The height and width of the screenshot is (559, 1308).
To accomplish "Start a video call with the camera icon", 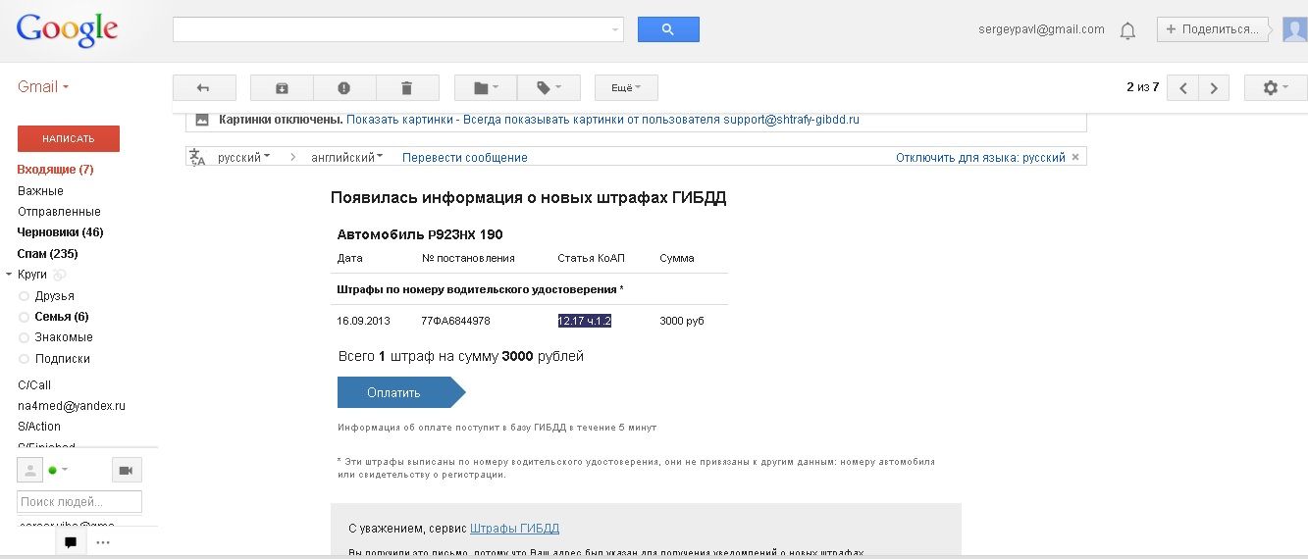I will [x=127, y=471].
